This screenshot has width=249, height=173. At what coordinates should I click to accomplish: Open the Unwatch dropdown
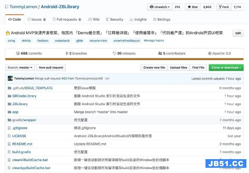point(160,7)
